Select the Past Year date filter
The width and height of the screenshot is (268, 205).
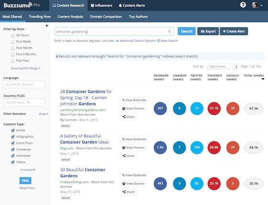(x=12, y=61)
